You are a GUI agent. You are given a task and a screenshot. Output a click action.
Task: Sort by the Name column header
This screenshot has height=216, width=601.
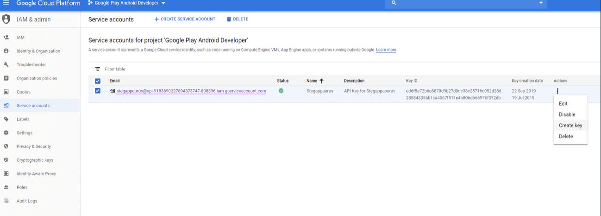click(312, 81)
